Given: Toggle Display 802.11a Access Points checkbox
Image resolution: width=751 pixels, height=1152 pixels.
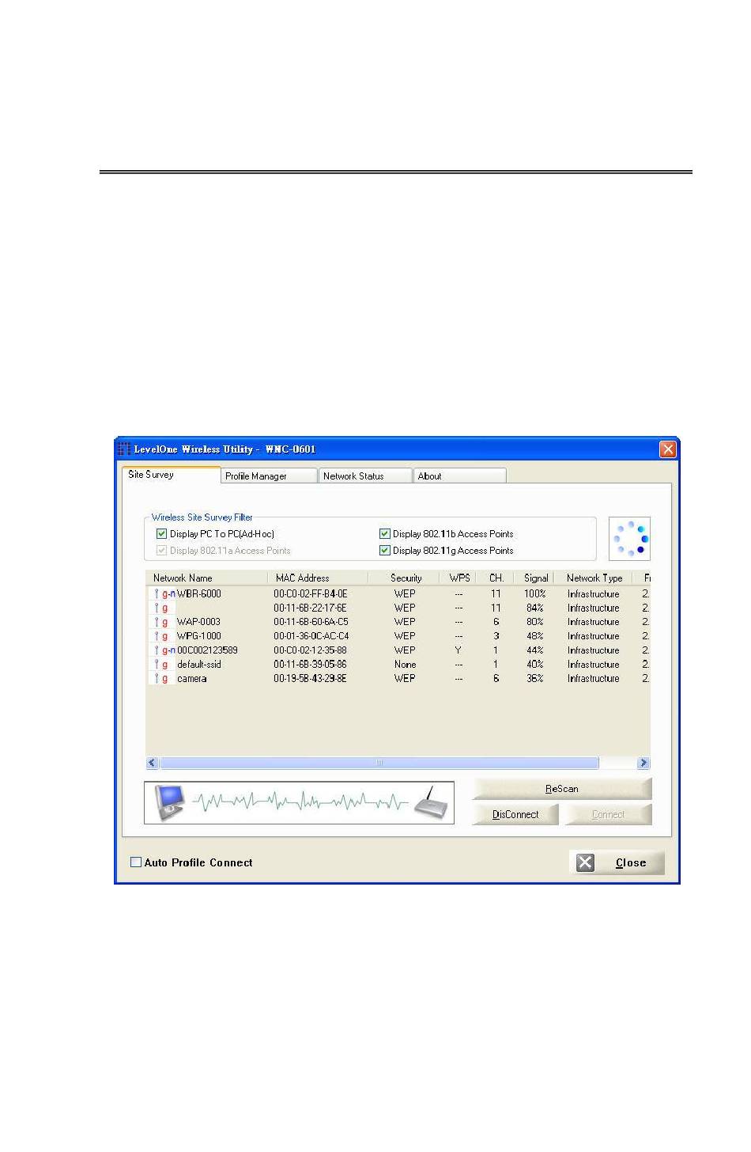Looking at the screenshot, I should pyautogui.click(x=162, y=551).
